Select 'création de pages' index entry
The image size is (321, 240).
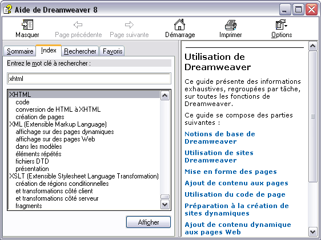[40, 117]
